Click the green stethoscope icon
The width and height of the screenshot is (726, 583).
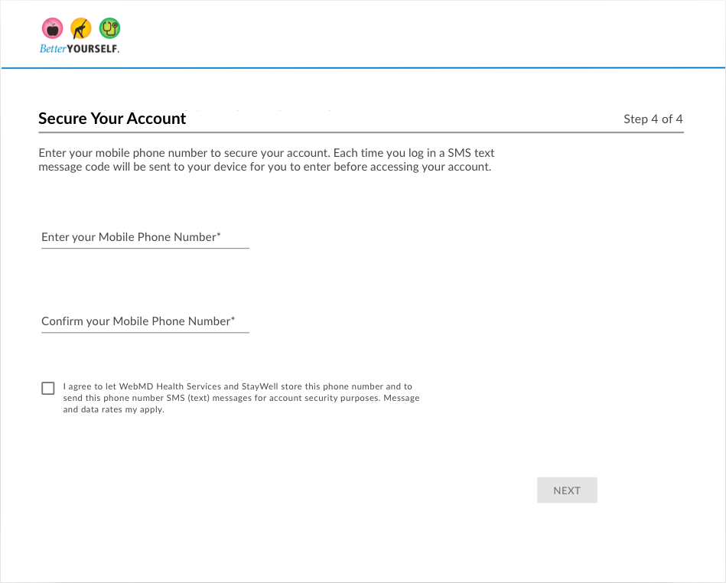pos(109,29)
